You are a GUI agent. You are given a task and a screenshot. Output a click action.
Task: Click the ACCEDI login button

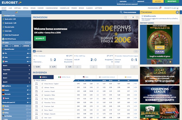[x=158, y=1]
